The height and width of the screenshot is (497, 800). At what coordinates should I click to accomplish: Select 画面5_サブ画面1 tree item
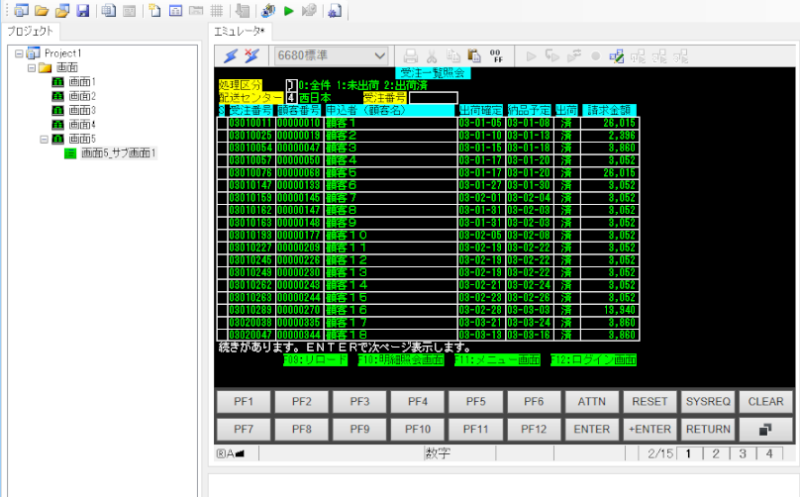coord(119,153)
